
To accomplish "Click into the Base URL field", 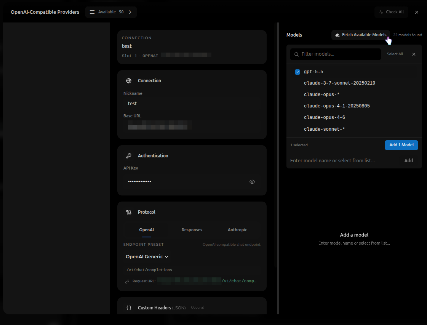I will click(x=192, y=126).
